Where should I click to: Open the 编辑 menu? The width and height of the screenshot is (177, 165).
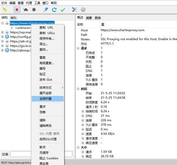[x=12, y=3]
